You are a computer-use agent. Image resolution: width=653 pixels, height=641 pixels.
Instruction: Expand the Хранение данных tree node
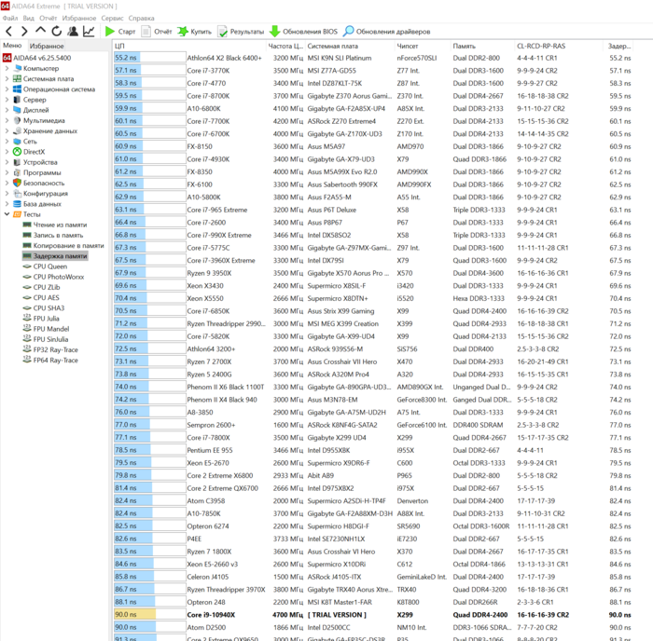coord(7,130)
